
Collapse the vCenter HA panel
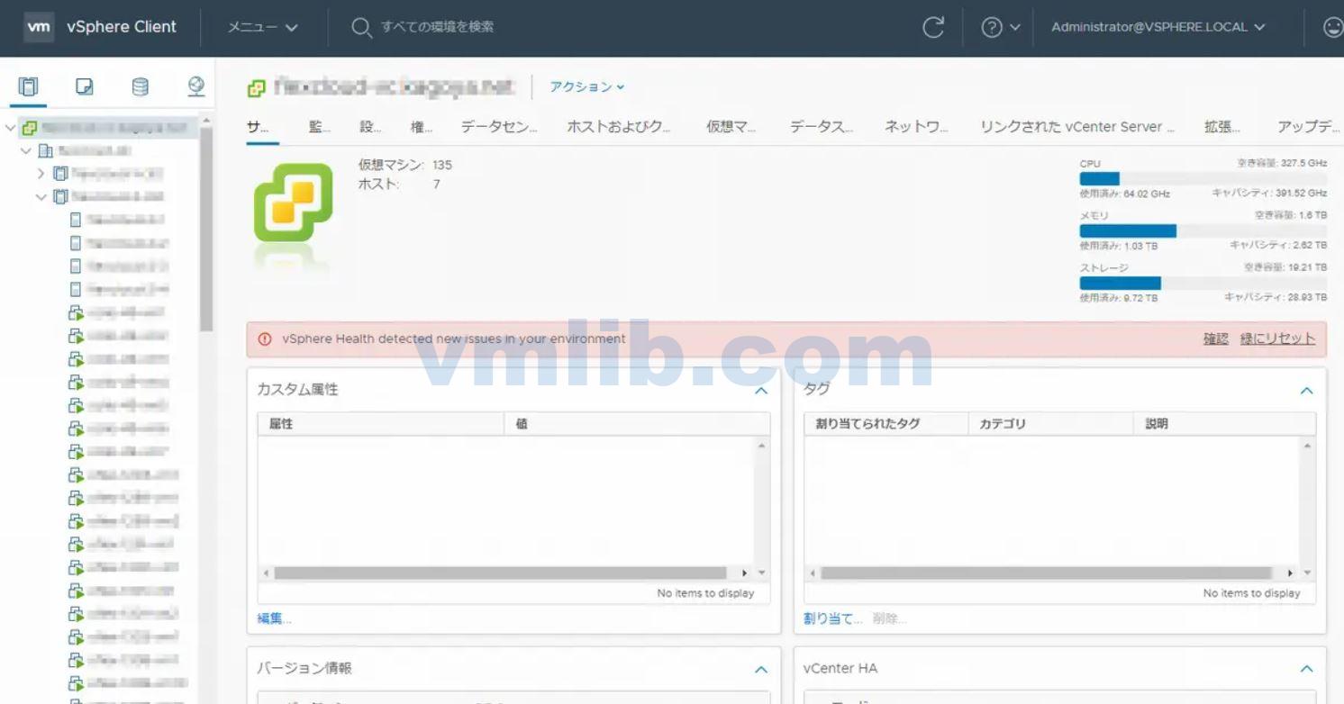1307,668
